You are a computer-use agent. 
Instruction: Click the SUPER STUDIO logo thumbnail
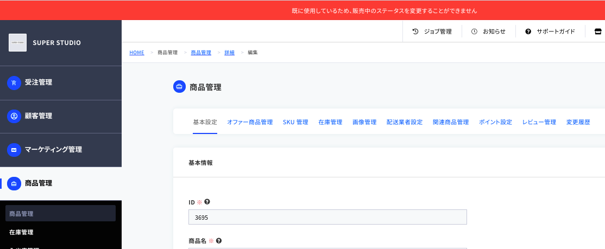[x=17, y=42]
